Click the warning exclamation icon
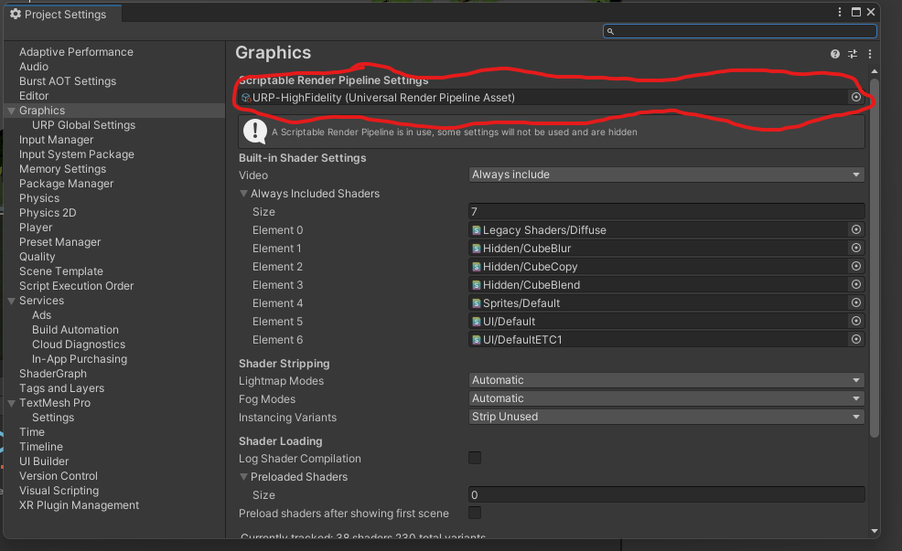This screenshot has width=902, height=551. (254, 132)
